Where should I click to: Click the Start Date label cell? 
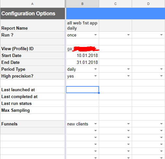pos(33,55)
